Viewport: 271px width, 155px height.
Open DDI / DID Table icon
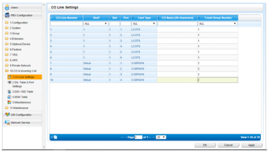[9, 91]
